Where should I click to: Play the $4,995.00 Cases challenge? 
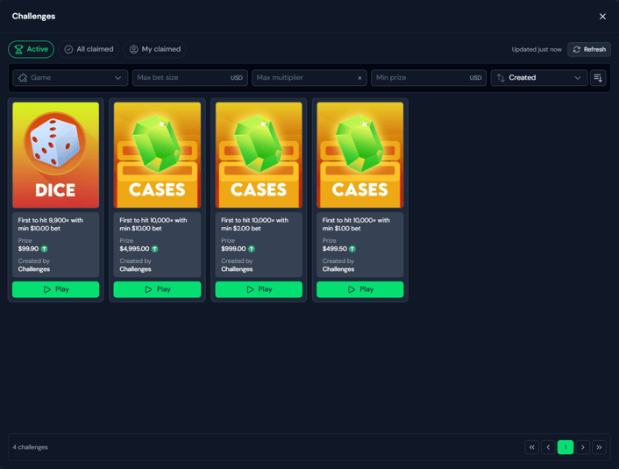[x=157, y=289]
